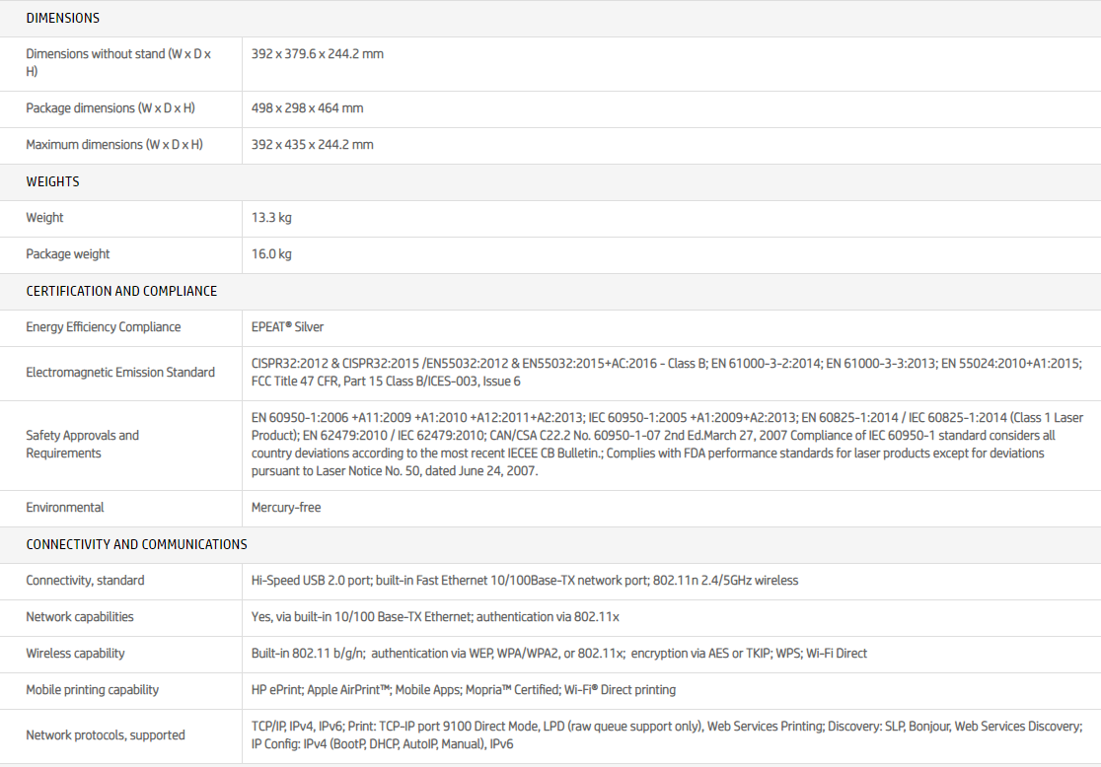Select the Package dimensions row label
Screen dimensions: 1101x767
pos(110,108)
